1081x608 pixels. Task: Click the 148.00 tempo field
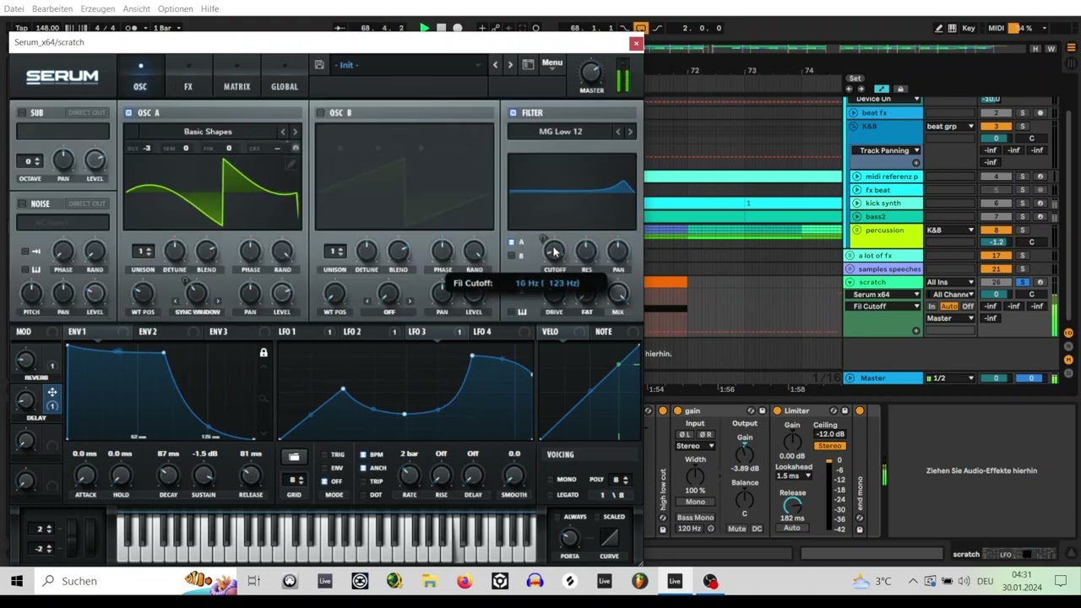pyautogui.click(x=47, y=28)
